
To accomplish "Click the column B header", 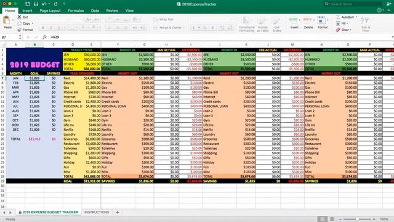I will point(34,44).
